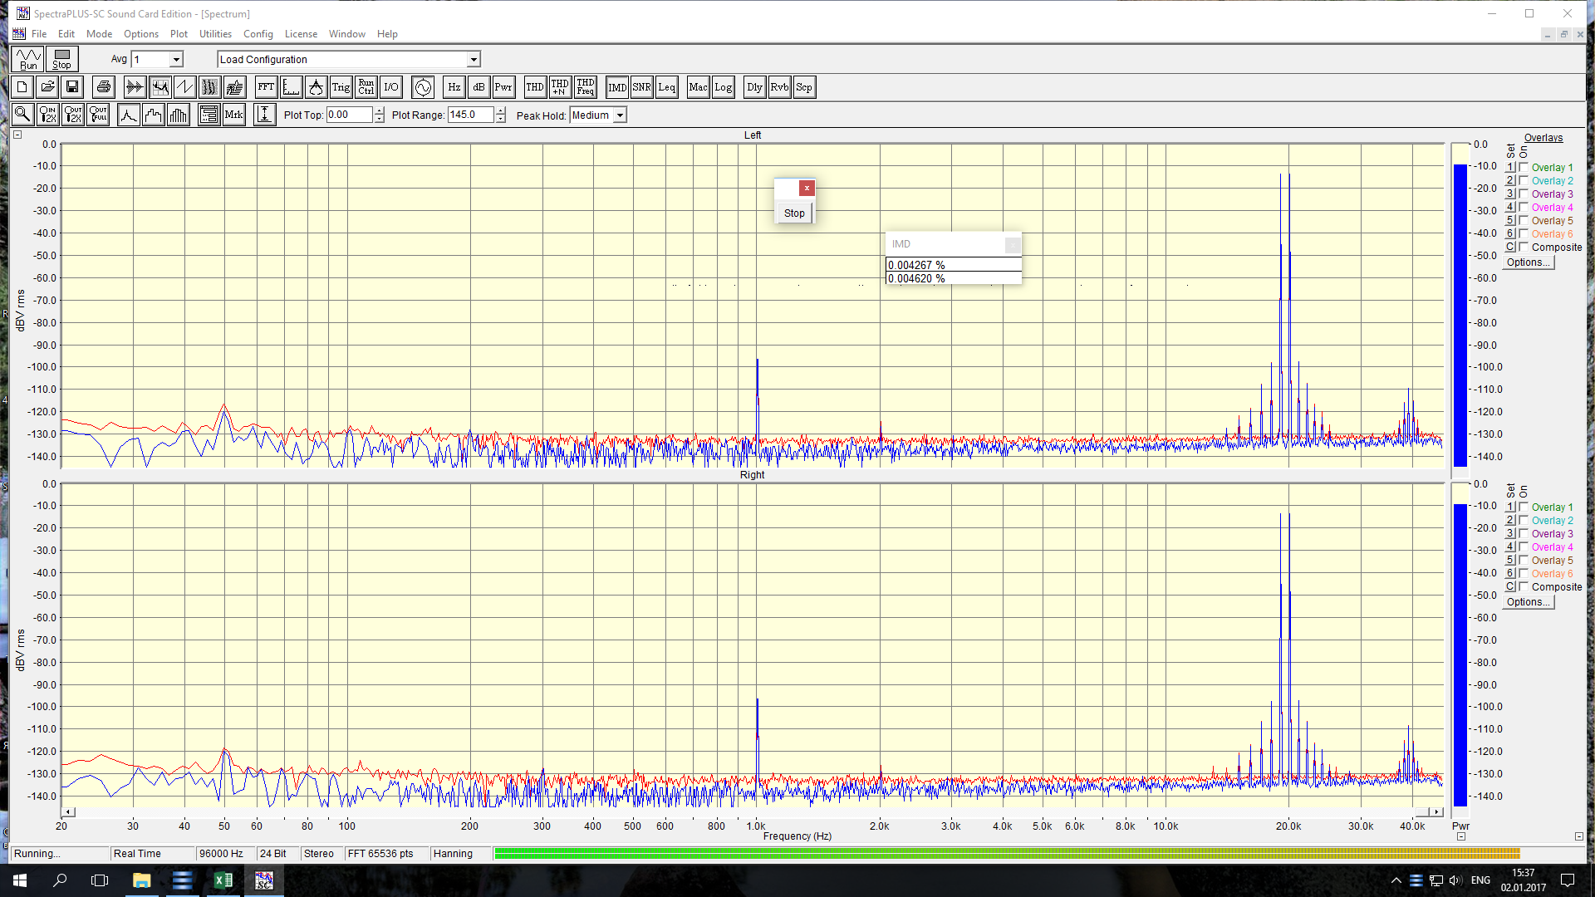Click the Plot Top input field
The image size is (1595, 897).
click(349, 115)
